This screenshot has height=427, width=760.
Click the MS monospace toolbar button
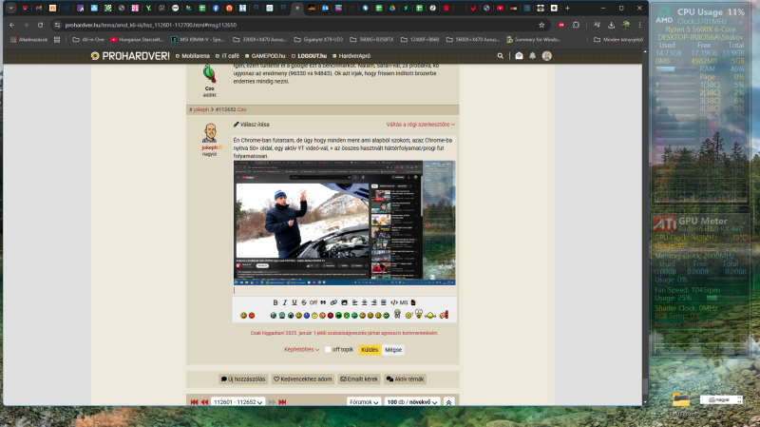point(404,302)
